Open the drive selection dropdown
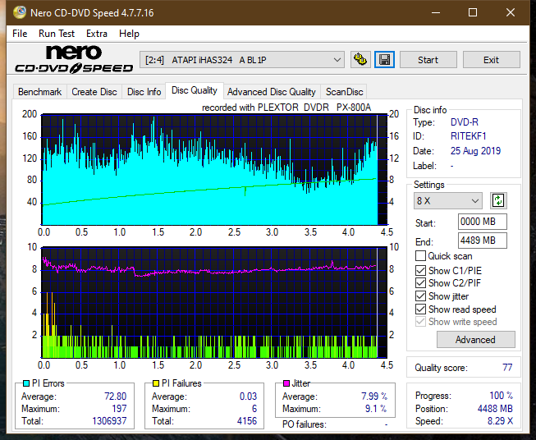536x440 pixels. (x=241, y=60)
